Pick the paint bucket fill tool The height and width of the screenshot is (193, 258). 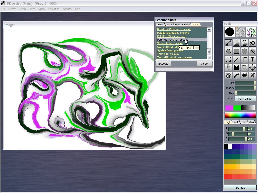coord(252,43)
